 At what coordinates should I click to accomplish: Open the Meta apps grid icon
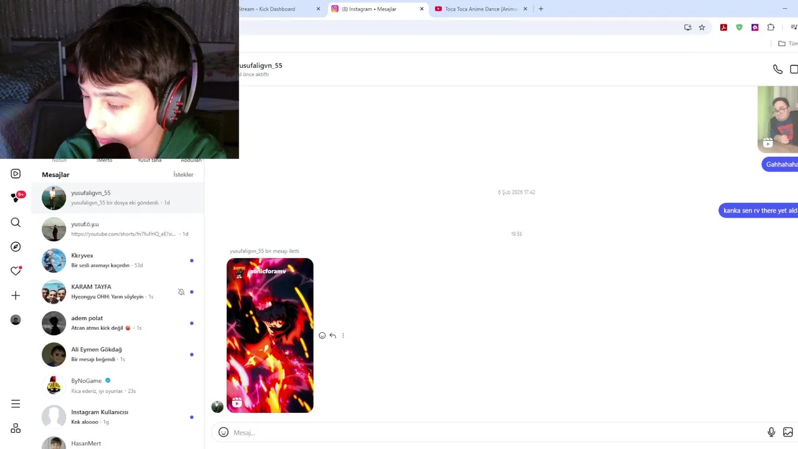point(16,428)
